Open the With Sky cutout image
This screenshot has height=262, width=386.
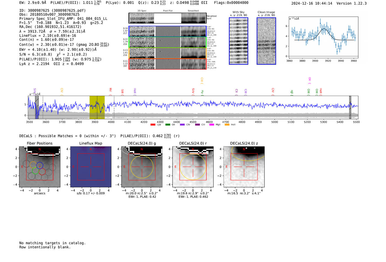point(238,41)
